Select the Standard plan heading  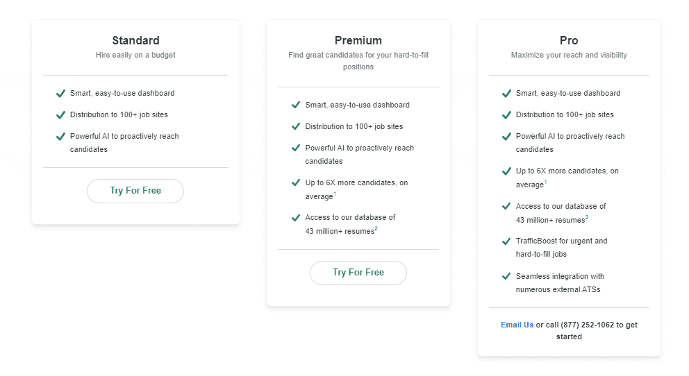tap(135, 40)
